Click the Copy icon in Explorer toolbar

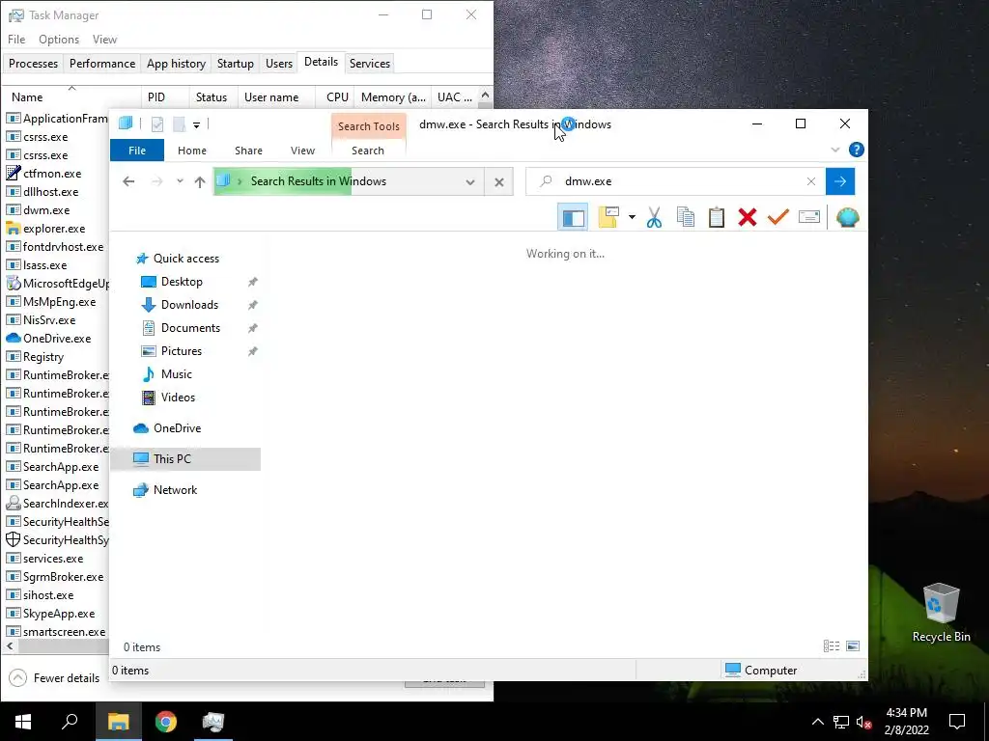(685, 218)
